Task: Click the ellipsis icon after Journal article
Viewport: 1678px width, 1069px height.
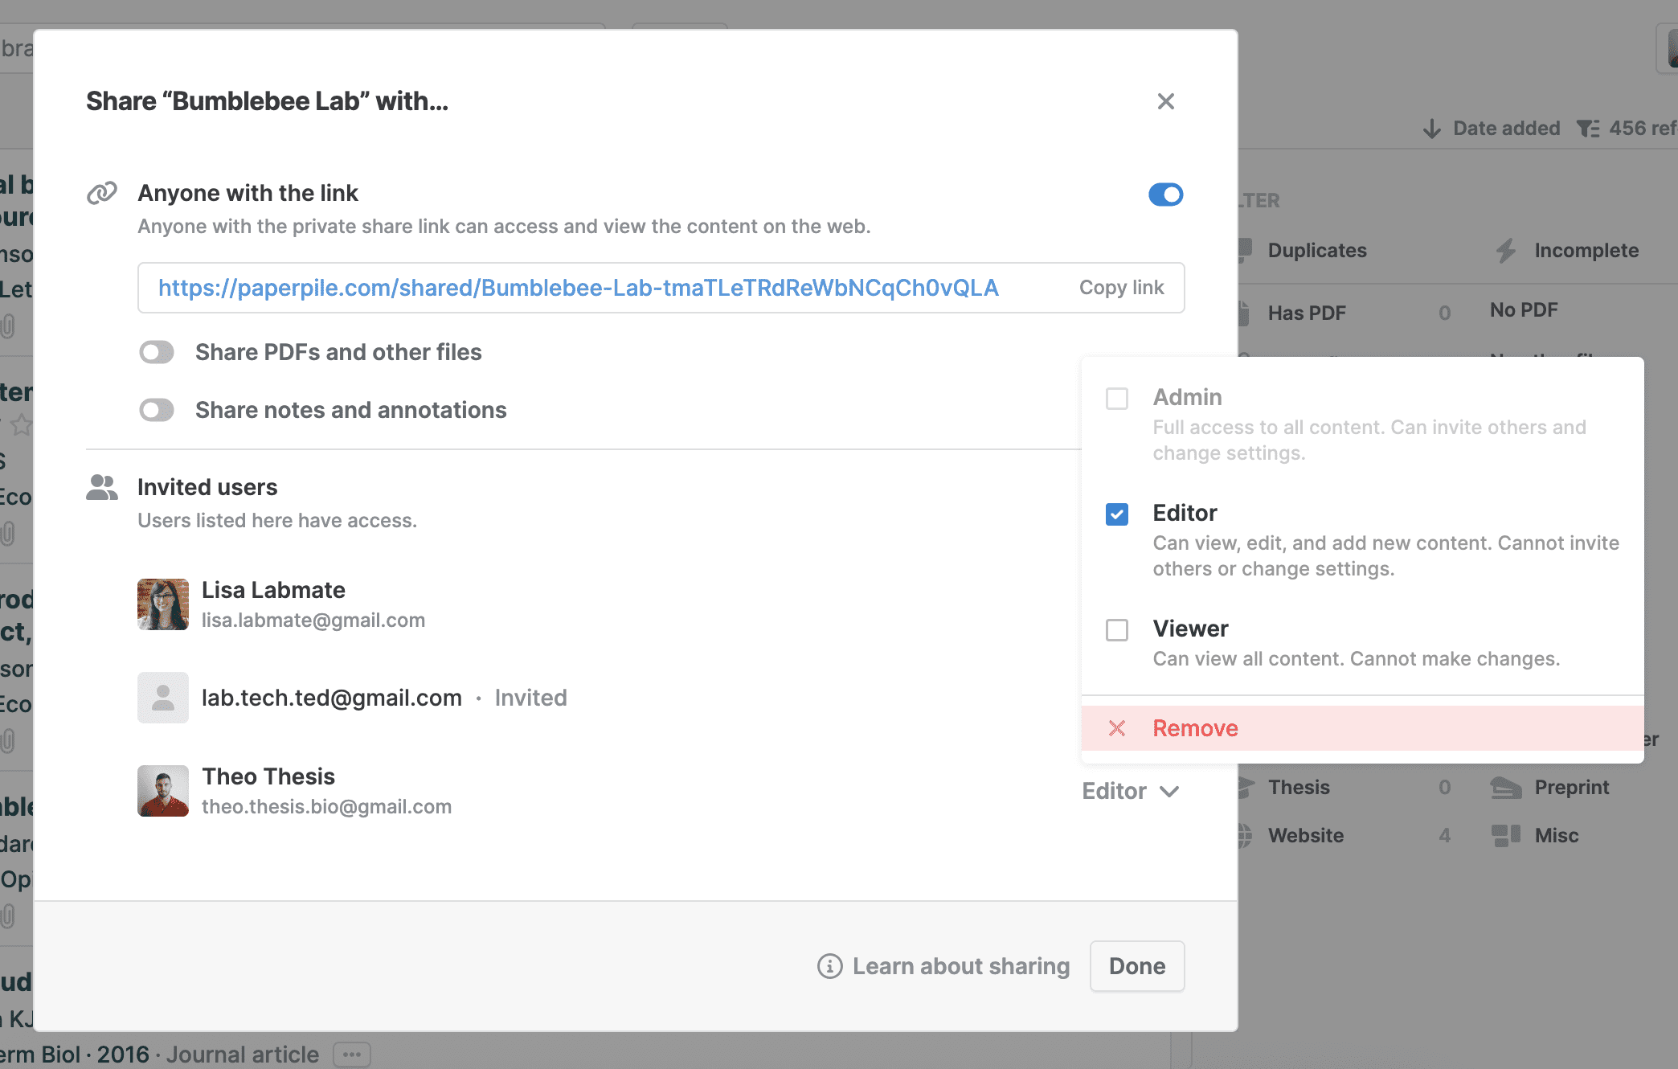Action: click(352, 1055)
